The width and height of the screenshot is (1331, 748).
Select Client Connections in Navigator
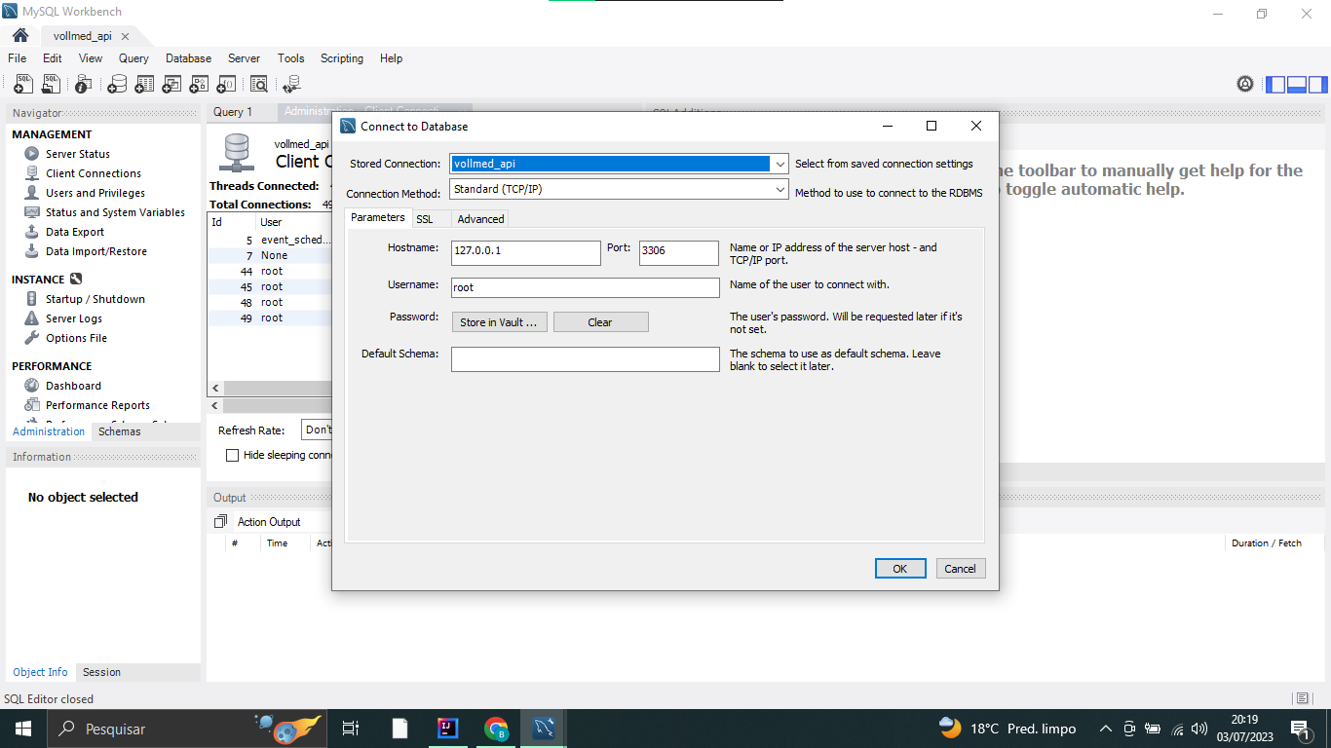(94, 173)
